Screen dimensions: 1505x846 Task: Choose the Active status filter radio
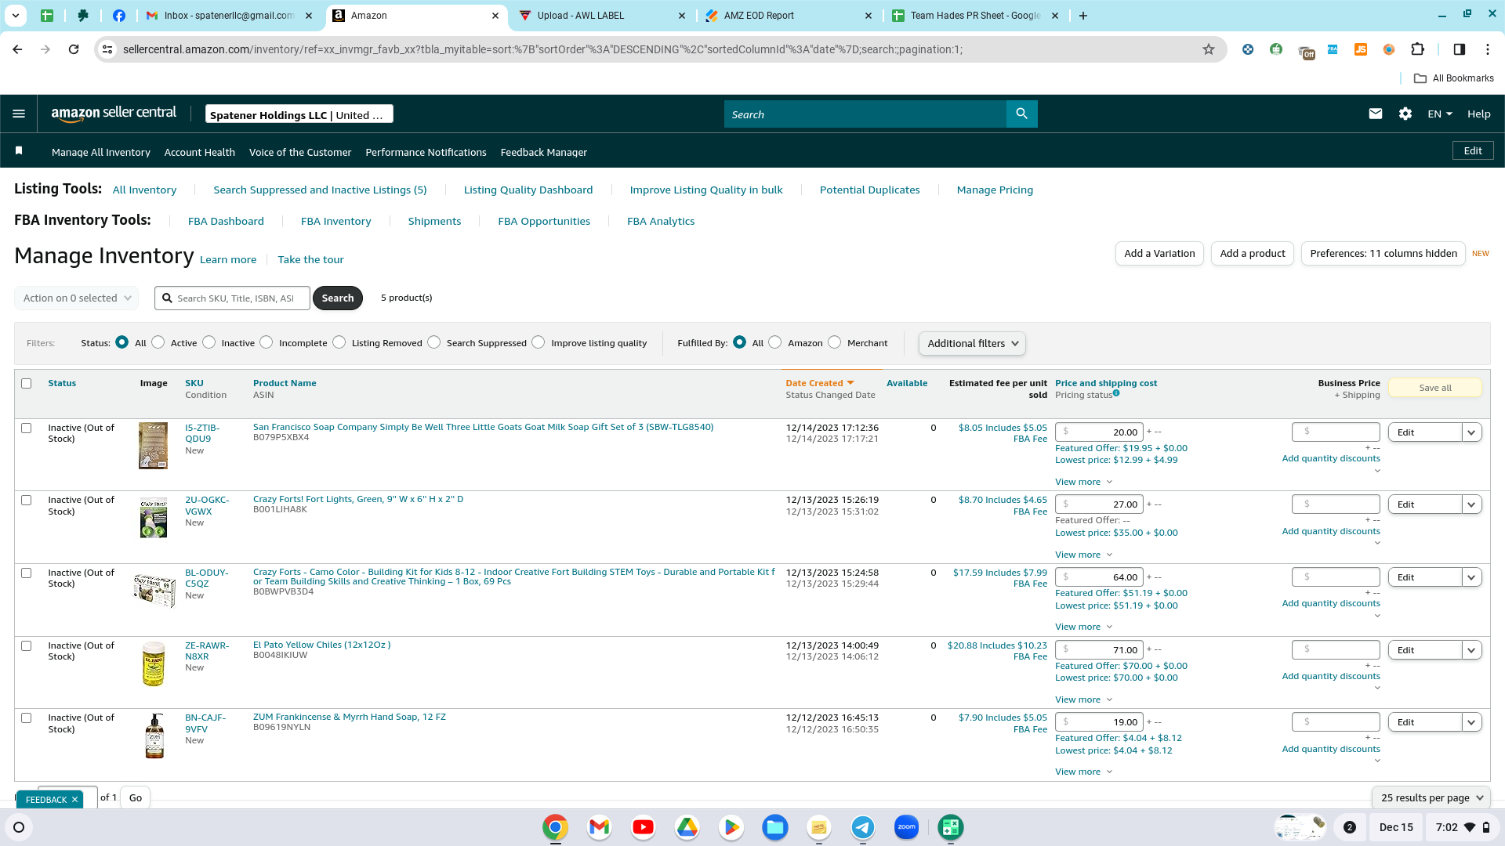158,342
